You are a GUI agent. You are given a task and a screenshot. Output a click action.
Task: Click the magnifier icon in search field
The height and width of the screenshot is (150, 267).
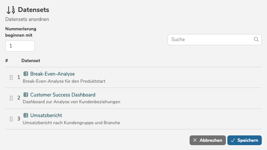click(257, 39)
